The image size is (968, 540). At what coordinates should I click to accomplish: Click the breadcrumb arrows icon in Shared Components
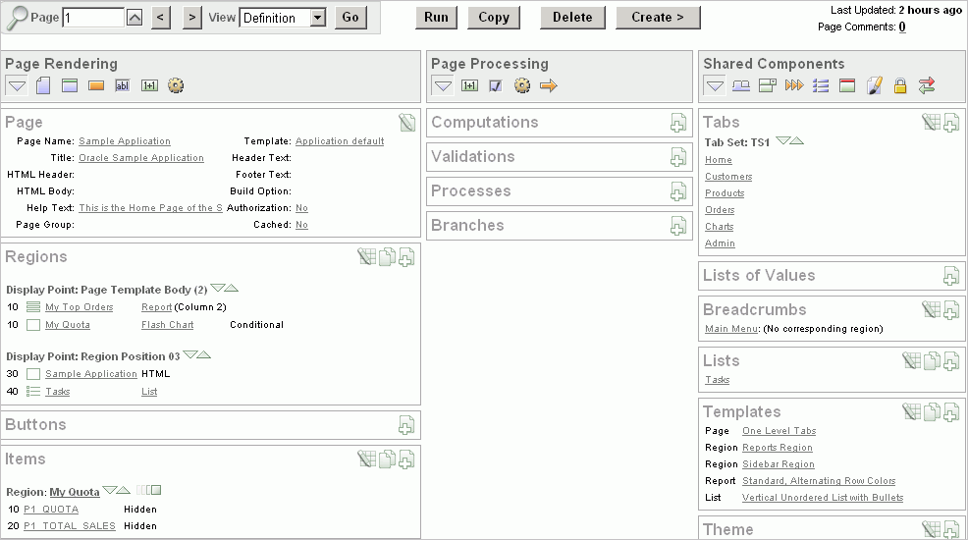click(x=794, y=86)
